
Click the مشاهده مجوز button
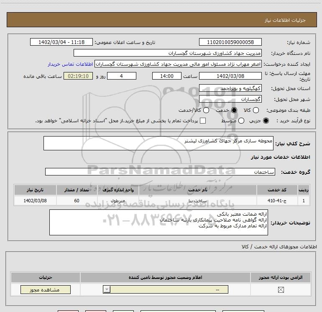pos(46,289)
